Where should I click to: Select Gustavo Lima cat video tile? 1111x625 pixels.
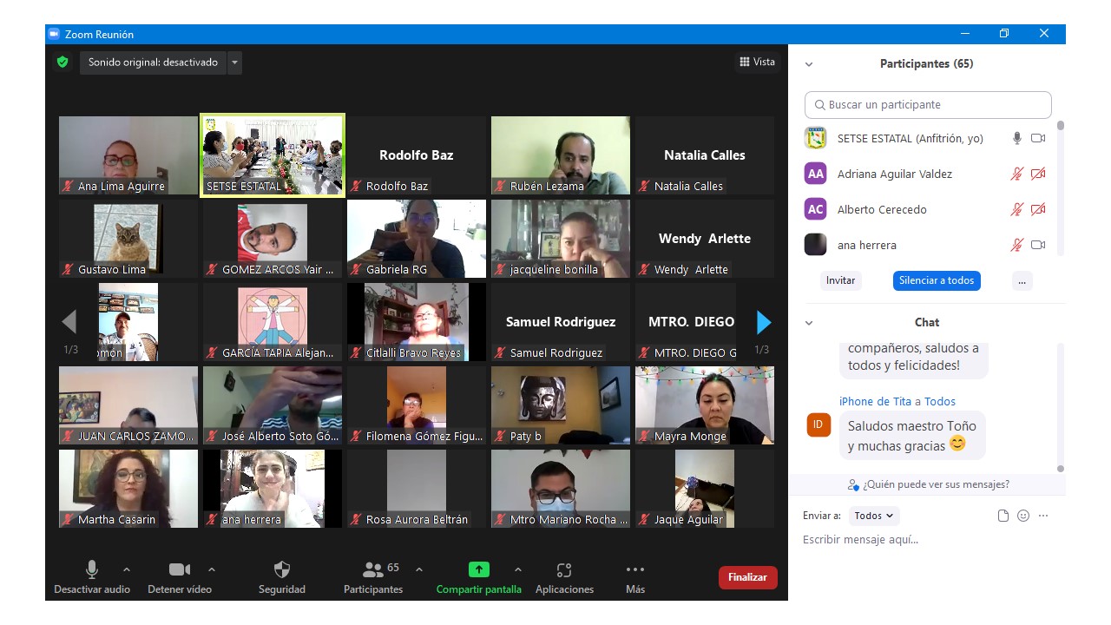(x=128, y=239)
